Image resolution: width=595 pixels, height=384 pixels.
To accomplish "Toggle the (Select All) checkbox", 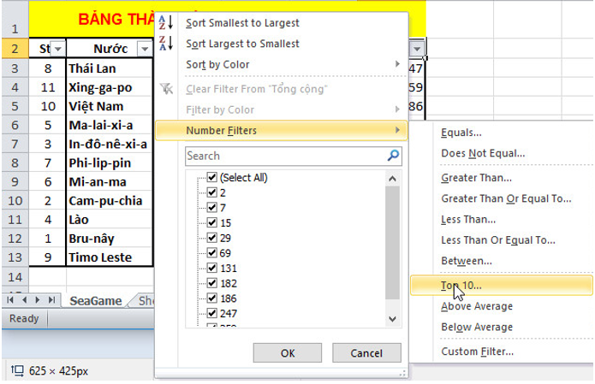I will coord(211,177).
